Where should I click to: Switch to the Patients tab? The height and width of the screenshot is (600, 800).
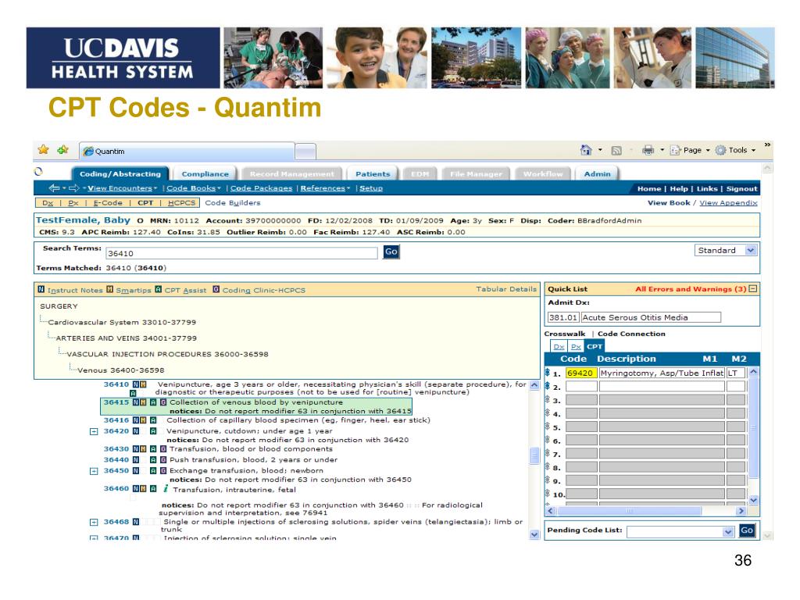click(x=373, y=174)
